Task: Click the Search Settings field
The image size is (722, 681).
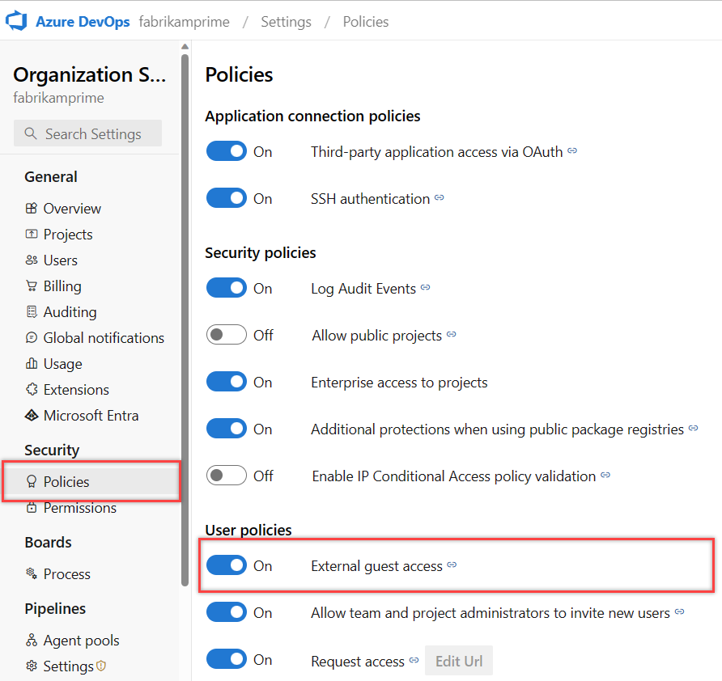Action: (87, 133)
